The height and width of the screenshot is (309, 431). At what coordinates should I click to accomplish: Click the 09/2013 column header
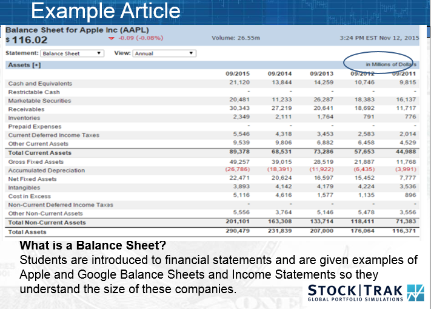coord(322,73)
